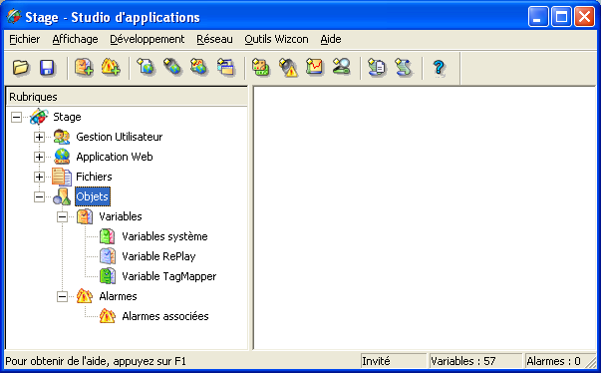
Task: Click the question mark help icon
Action: coord(439,68)
